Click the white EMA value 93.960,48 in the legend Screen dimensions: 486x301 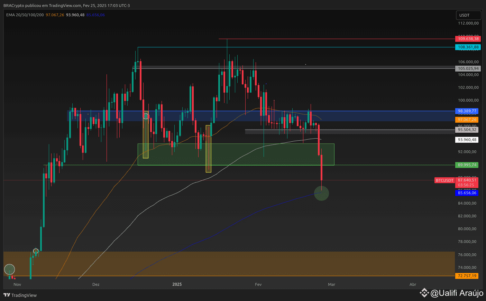[x=75, y=15]
